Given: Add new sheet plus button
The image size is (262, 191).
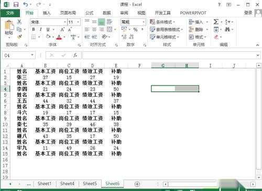Looking at the screenshot, I should [137, 184].
